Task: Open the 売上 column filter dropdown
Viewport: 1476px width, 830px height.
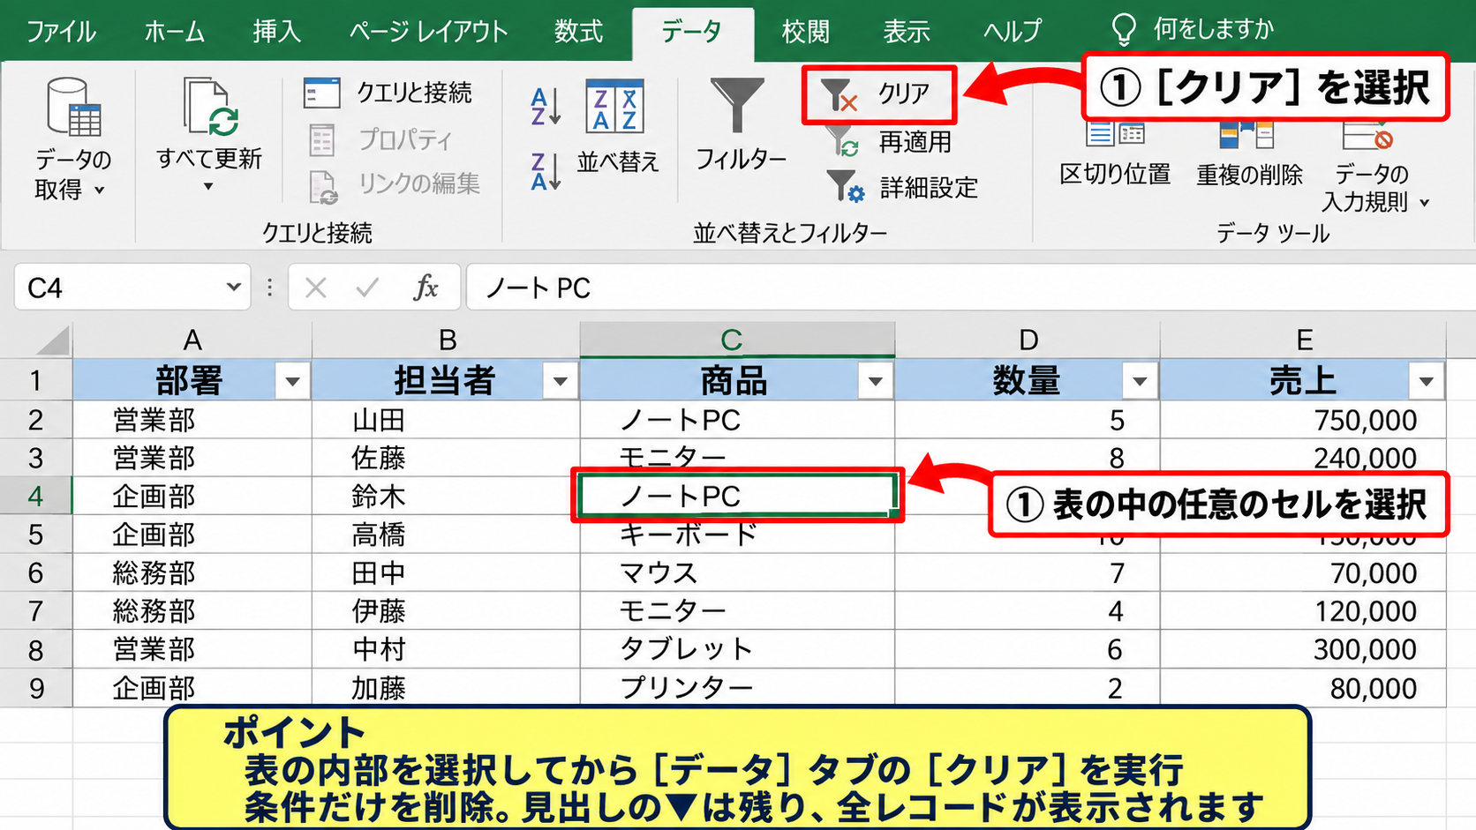Action: [1426, 382]
